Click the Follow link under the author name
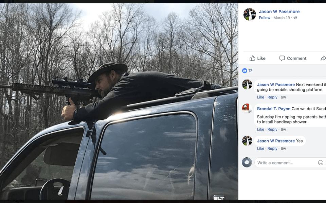The image size is (326, 203). [x=265, y=18]
